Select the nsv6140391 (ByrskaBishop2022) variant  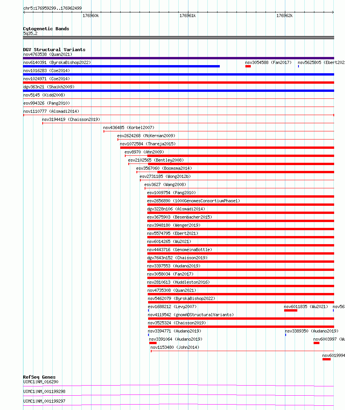pos(57,62)
